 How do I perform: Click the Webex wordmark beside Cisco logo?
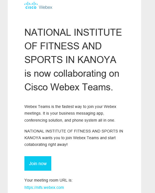(x=45, y=7)
